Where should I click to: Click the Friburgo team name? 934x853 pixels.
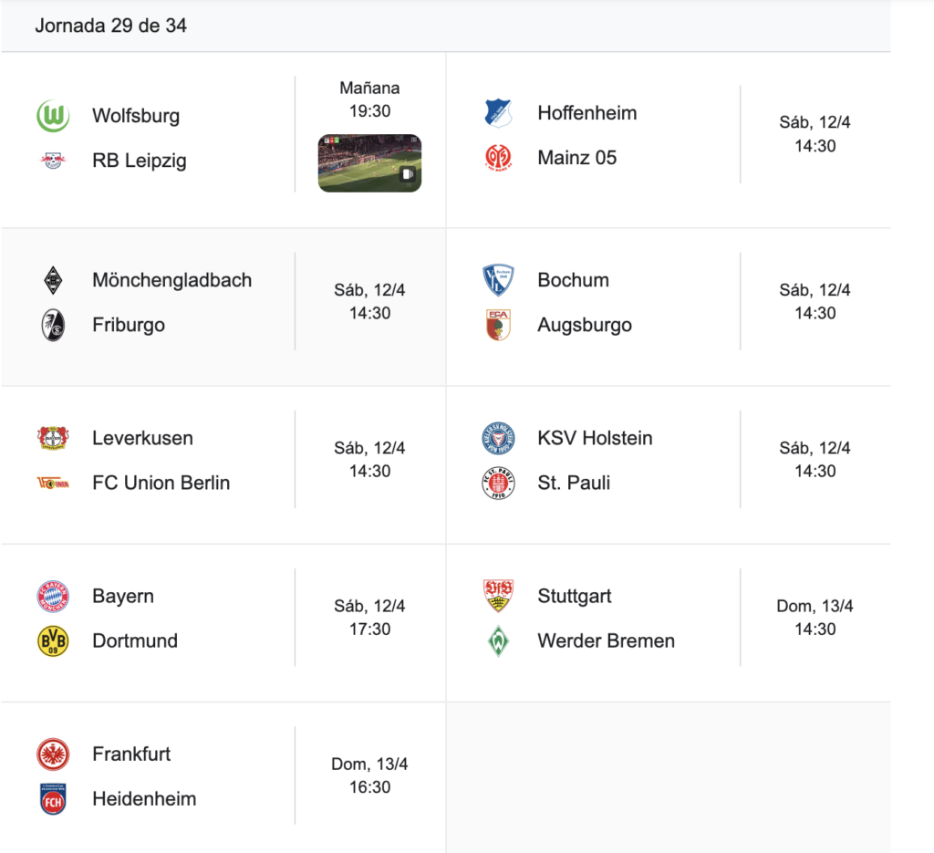click(x=129, y=325)
